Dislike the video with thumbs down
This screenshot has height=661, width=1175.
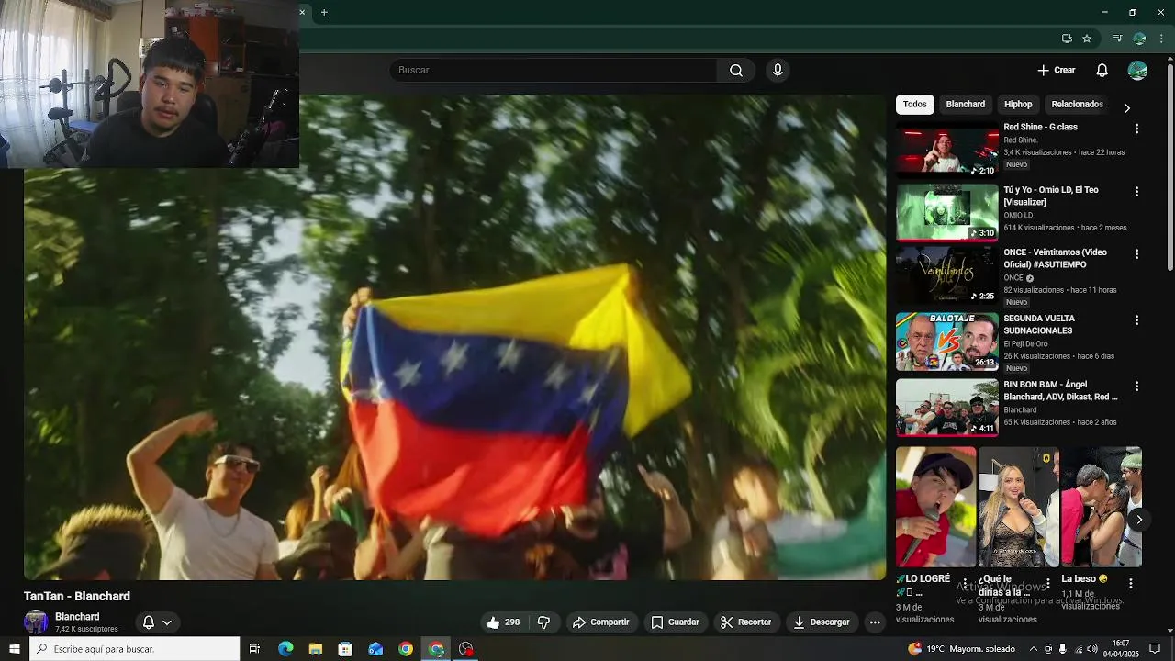pyautogui.click(x=543, y=622)
